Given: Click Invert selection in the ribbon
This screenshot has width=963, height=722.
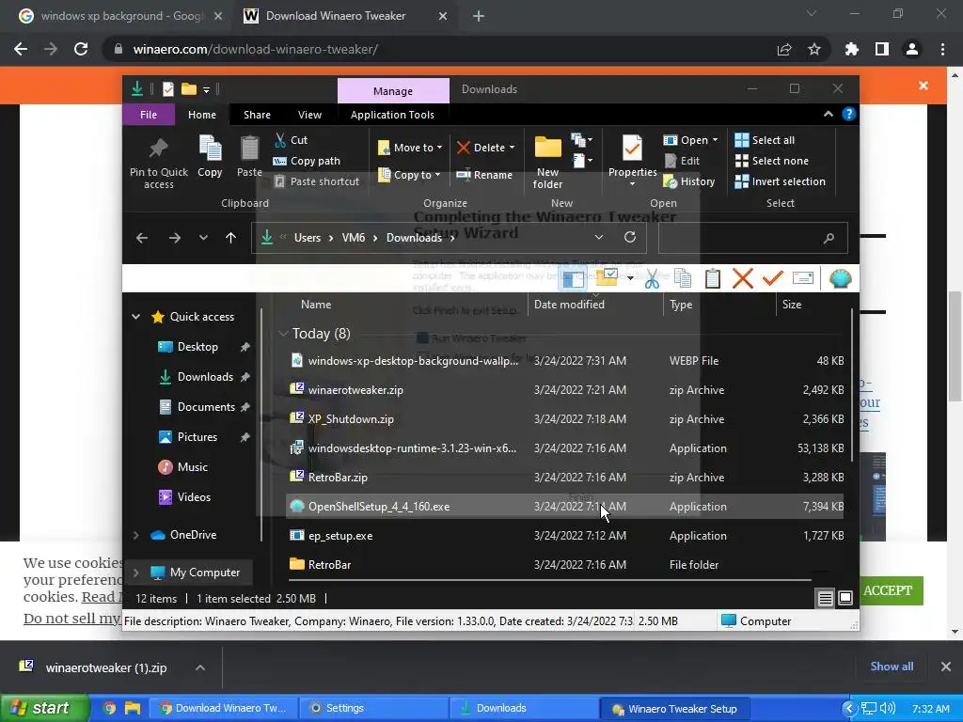Looking at the screenshot, I should click(780, 181).
